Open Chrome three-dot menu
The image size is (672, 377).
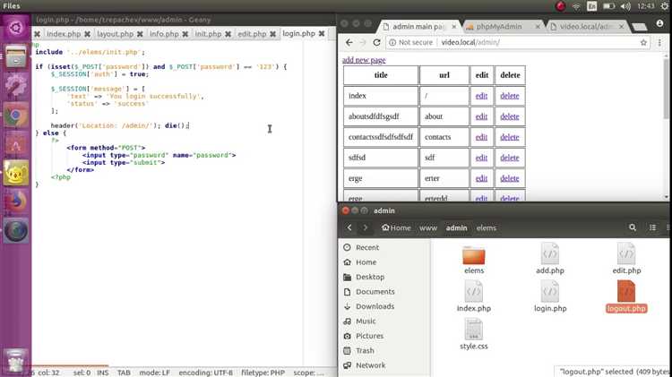tap(659, 42)
